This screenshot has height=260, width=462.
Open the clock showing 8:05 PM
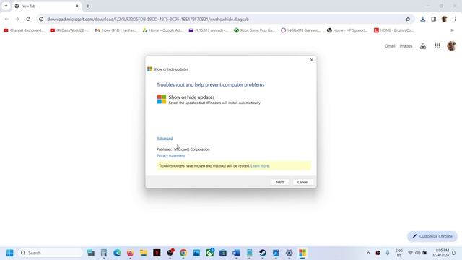(x=441, y=253)
